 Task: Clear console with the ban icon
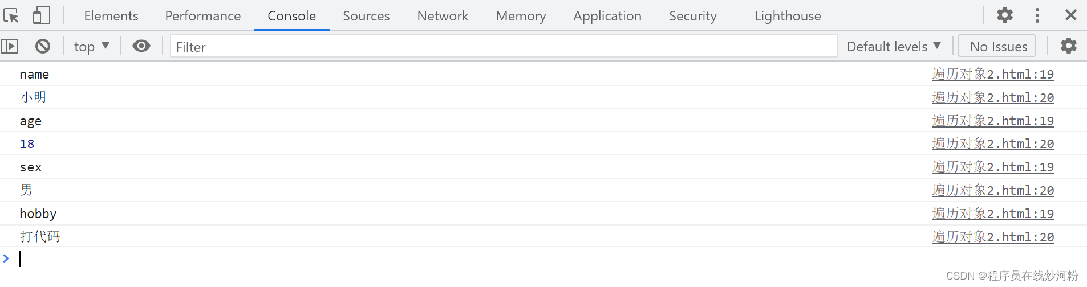point(43,46)
